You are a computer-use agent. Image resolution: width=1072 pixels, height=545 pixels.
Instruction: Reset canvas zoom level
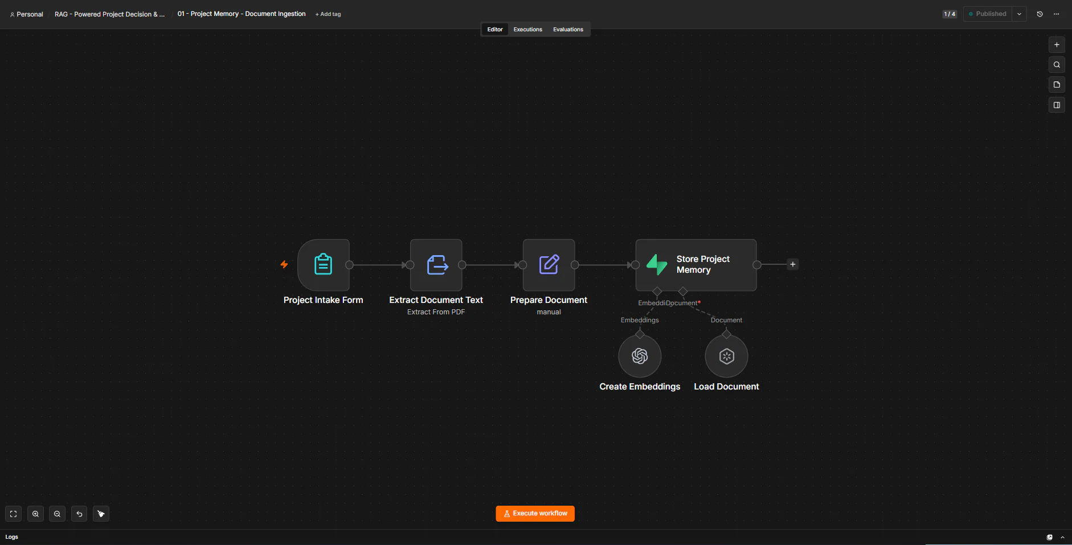coord(79,514)
